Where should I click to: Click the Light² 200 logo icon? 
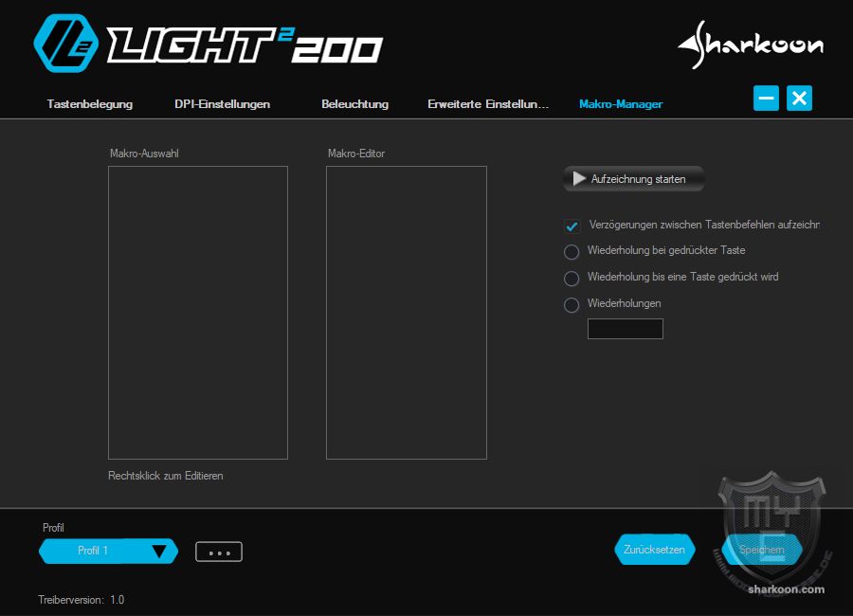(66, 43)
